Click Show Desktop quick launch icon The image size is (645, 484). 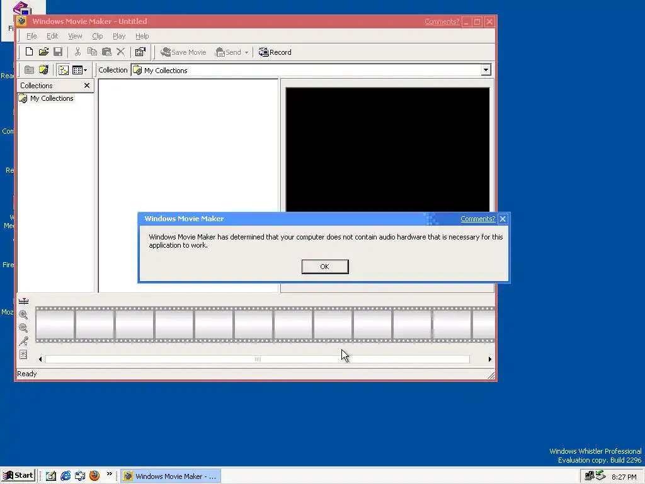pos(50,476)
